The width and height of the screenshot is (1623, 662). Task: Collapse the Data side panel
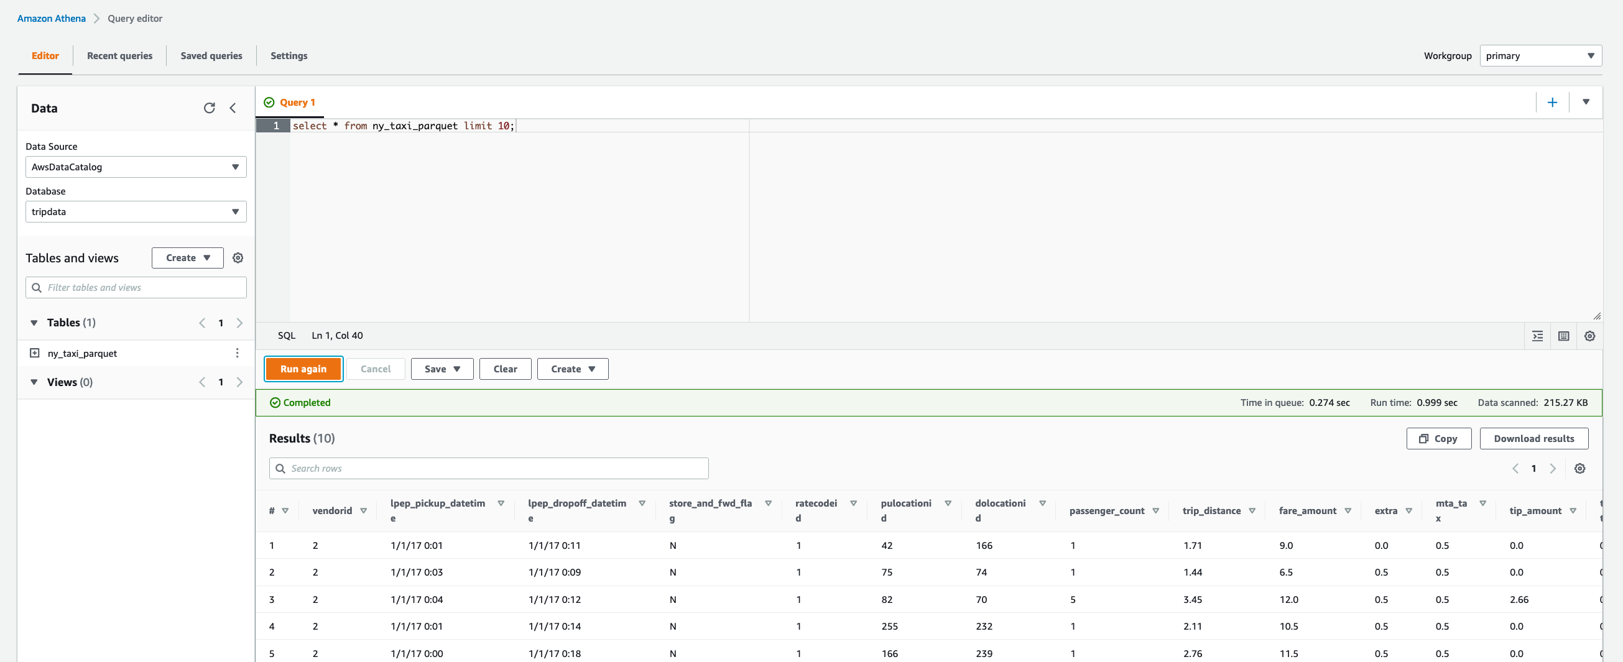point(233,108)
